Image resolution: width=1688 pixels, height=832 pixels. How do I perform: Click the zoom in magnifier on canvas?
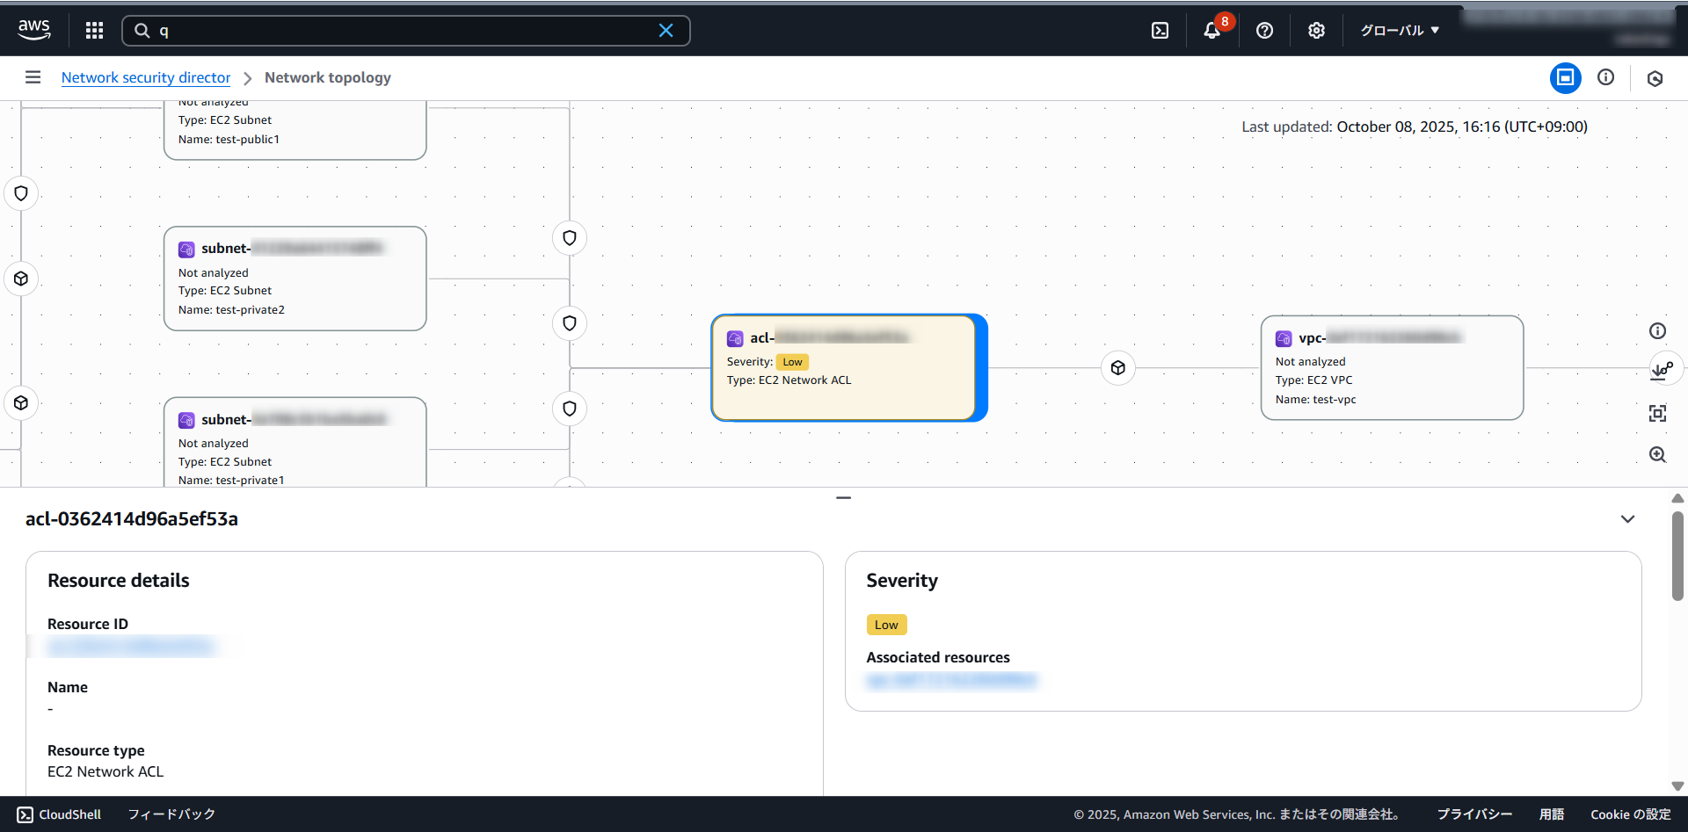[x=1657, y=455]
